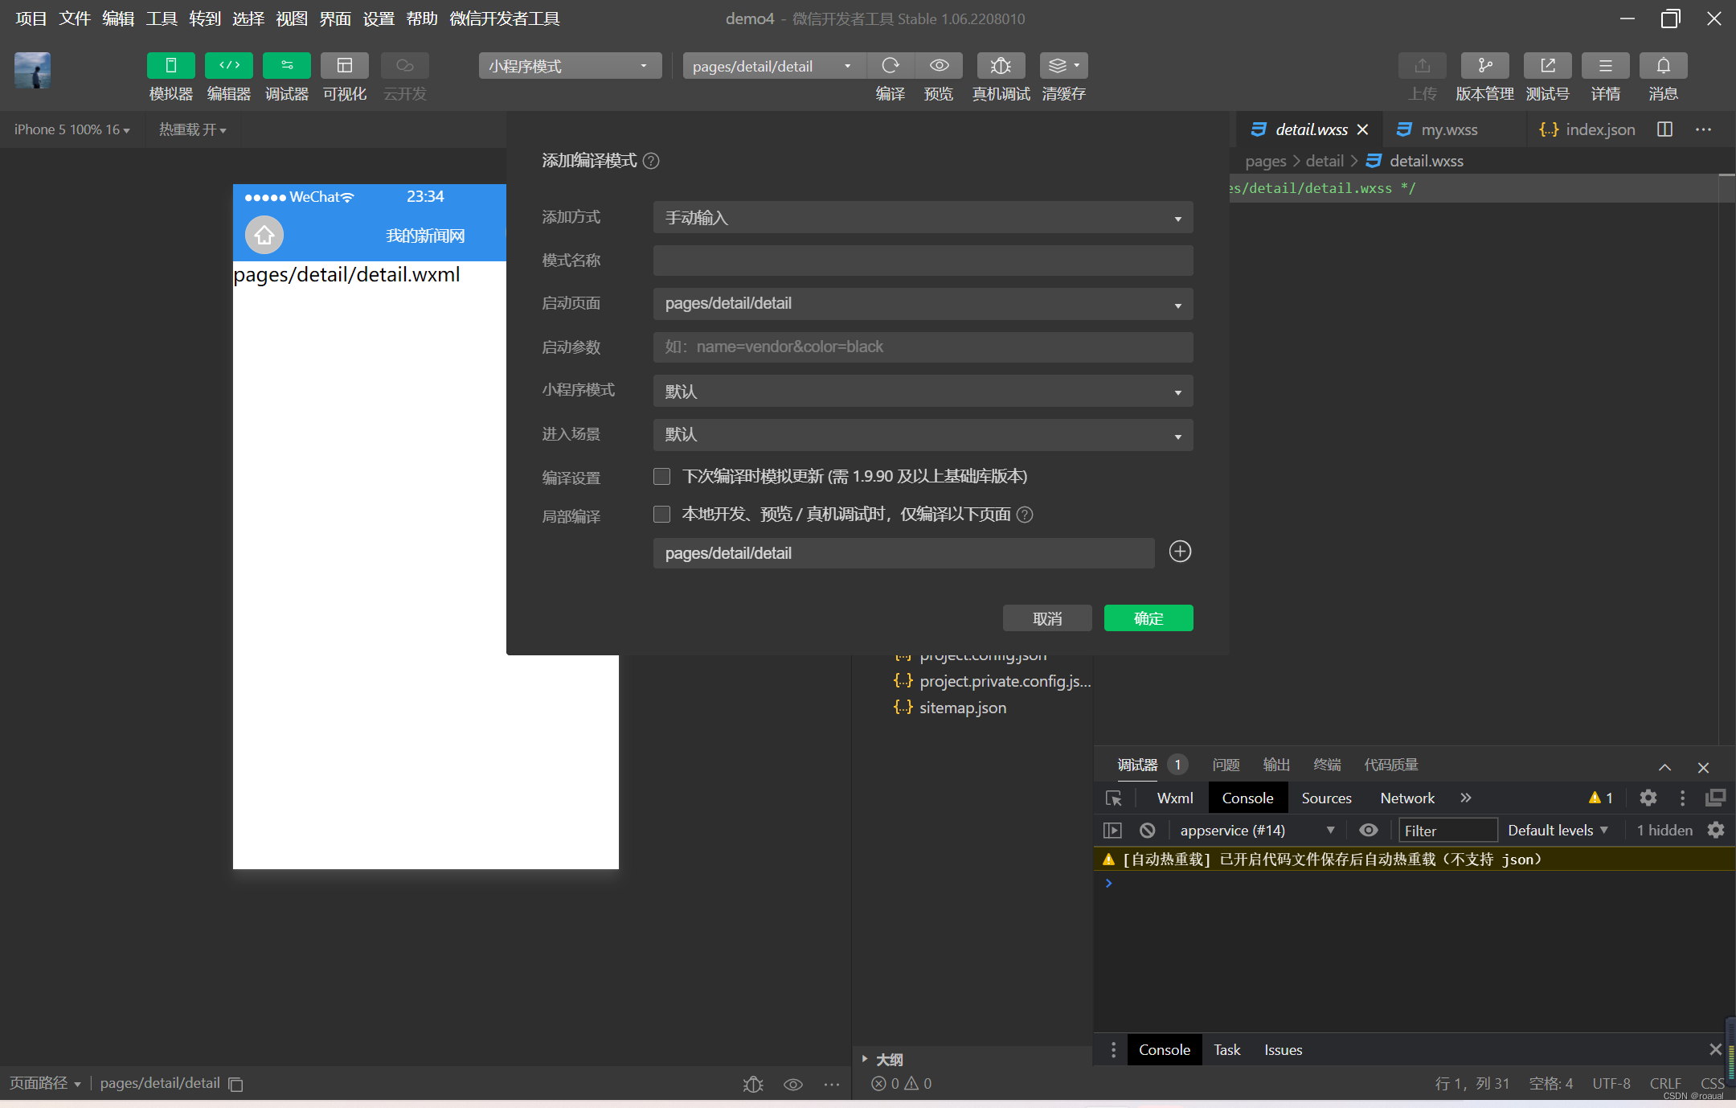
Task: Click the 确定 confirm button
Action: coord(1148,618)
